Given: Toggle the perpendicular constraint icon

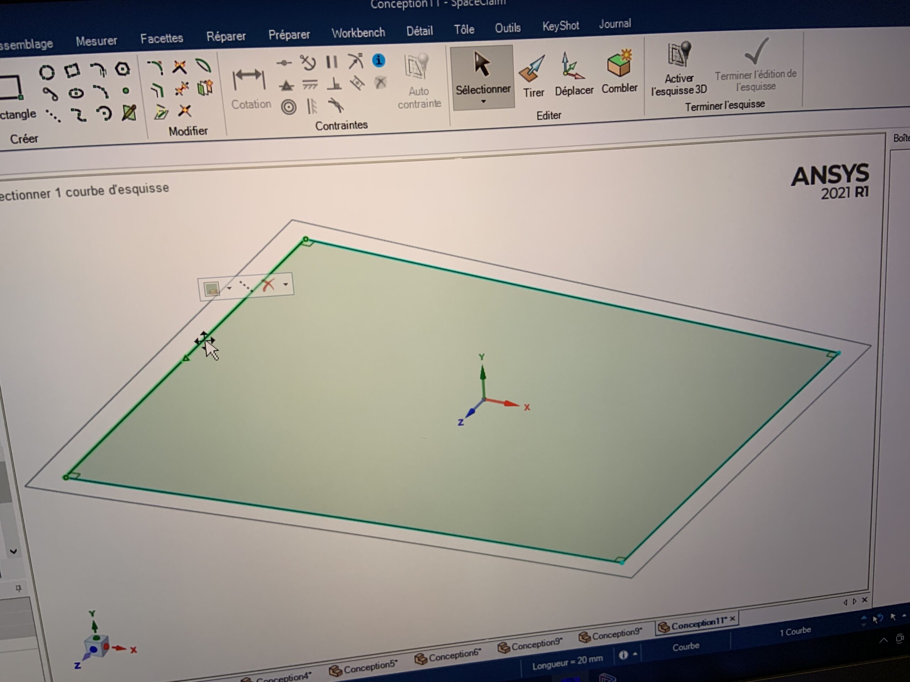Looking at the screenshot, I should (334, 84).
